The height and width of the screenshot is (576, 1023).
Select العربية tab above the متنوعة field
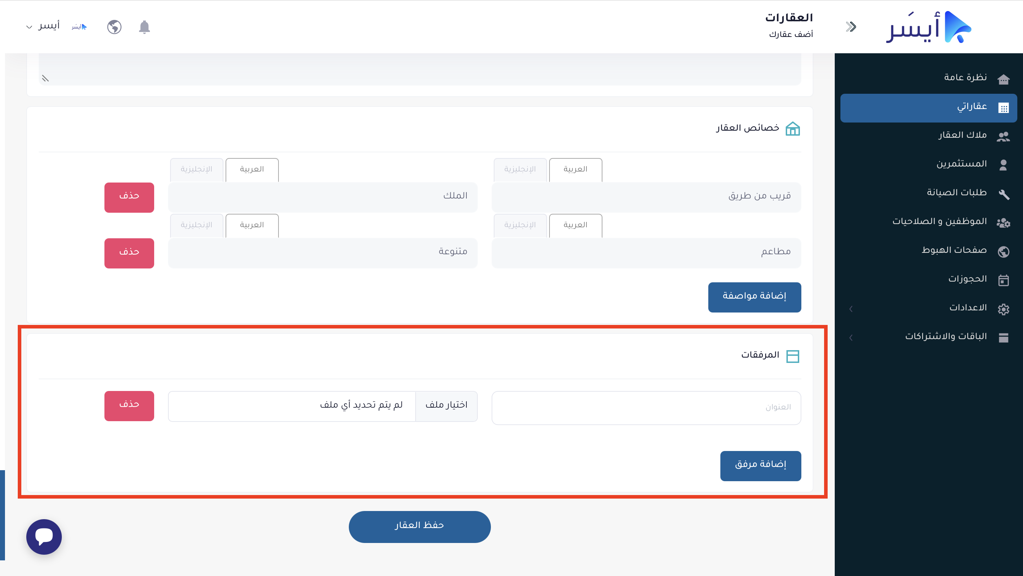point(252,225)
